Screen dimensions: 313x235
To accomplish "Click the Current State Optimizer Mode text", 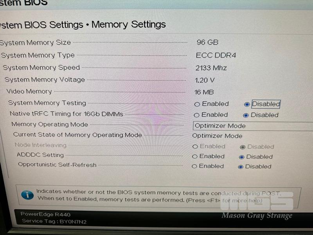I will click(217, 136).
